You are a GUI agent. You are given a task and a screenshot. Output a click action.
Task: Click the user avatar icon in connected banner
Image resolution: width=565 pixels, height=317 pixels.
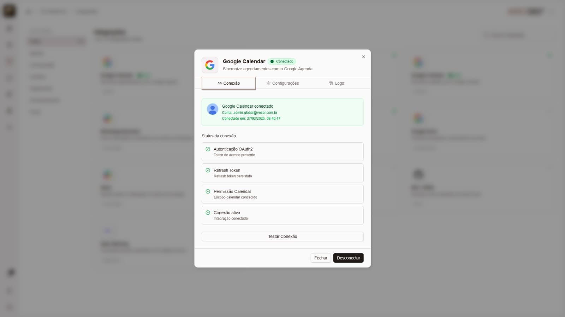click(x=212, y=109)
